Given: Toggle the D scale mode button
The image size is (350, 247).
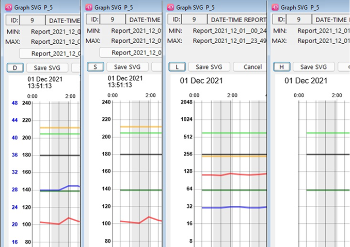Looking at the screenshot, I should point(15,67).
